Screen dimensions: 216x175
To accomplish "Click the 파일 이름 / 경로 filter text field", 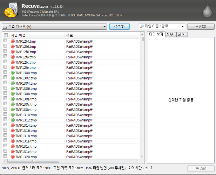I will tap(162, 26).
